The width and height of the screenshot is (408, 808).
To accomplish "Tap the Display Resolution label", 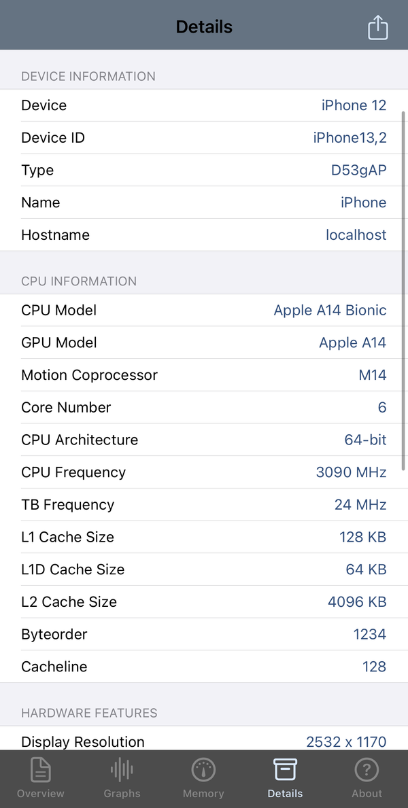I will [82, 742].
